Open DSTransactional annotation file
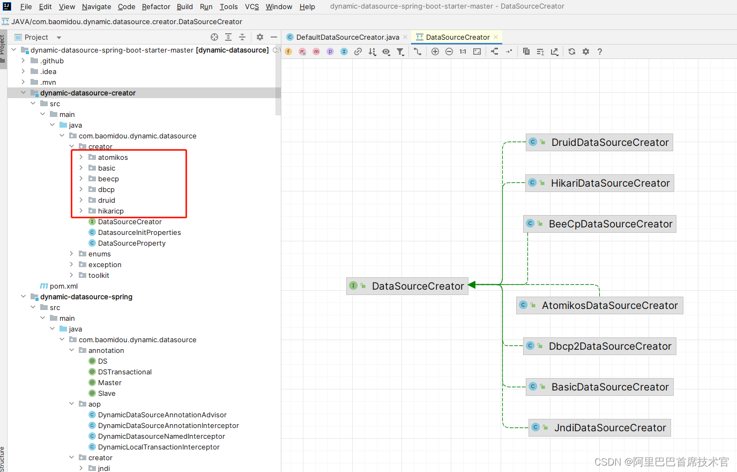The image size is (737, 472). [125, 372]
